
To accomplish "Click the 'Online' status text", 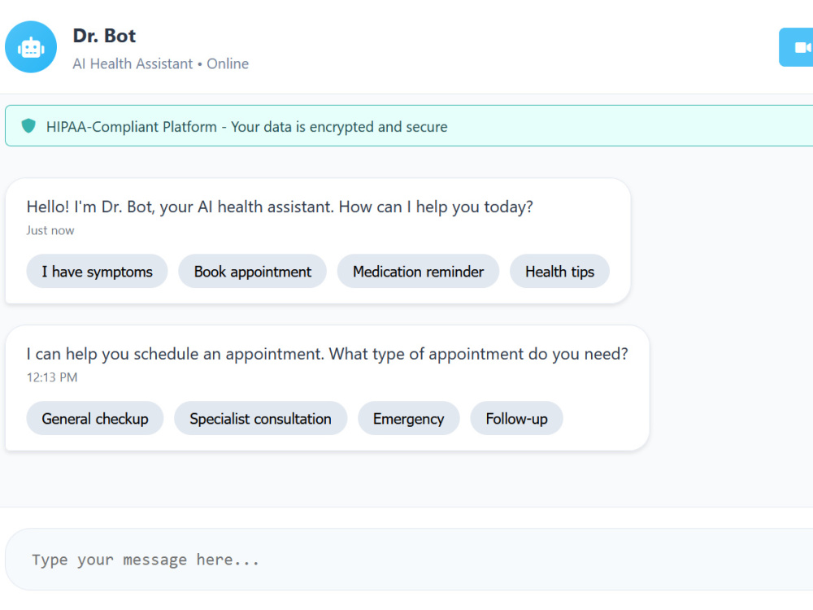I will pyautogui.click(x=228, y=63).
